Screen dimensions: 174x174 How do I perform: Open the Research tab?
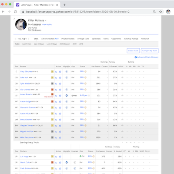tap(145, 39)
